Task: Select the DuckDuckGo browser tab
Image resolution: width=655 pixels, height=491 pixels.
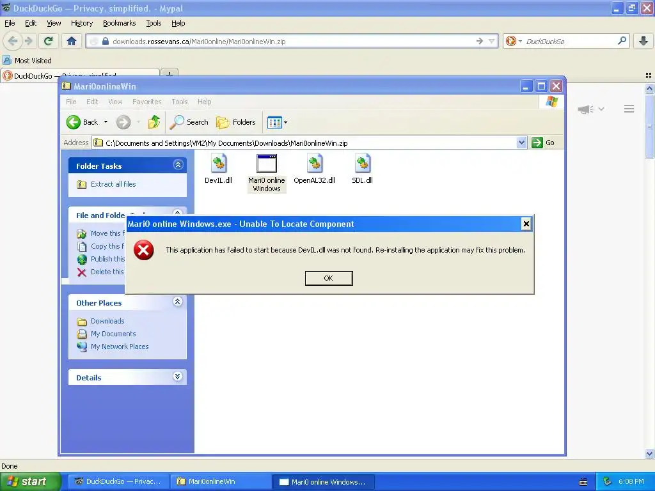Action: [80, 75]
